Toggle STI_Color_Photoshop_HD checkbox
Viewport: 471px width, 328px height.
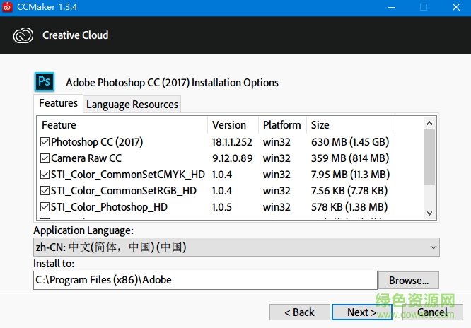pyautogui.click(x=45, y=207)
